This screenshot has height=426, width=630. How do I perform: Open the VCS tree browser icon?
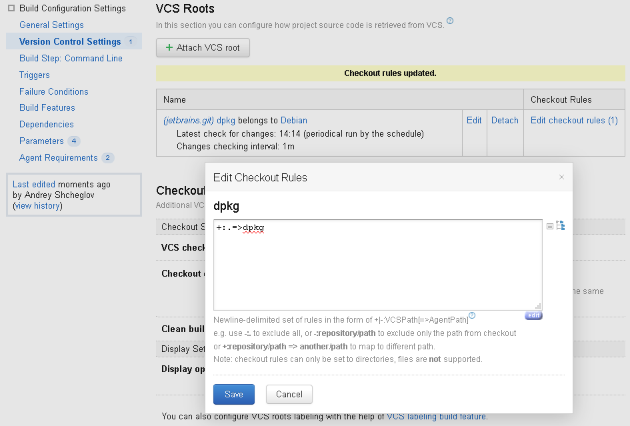[561, 226]
